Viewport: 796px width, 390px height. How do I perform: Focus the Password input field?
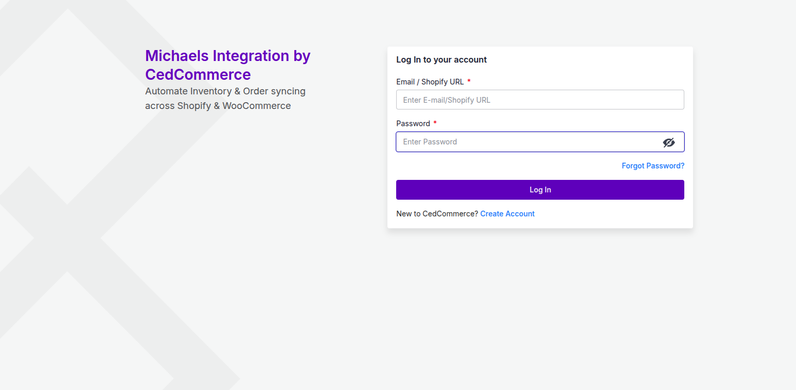tap(527, 142)
